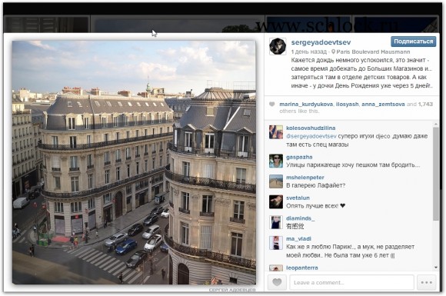Click the comment text 'Опять лучше всех!'
The image size is (446, 296).
click(312, 206)
